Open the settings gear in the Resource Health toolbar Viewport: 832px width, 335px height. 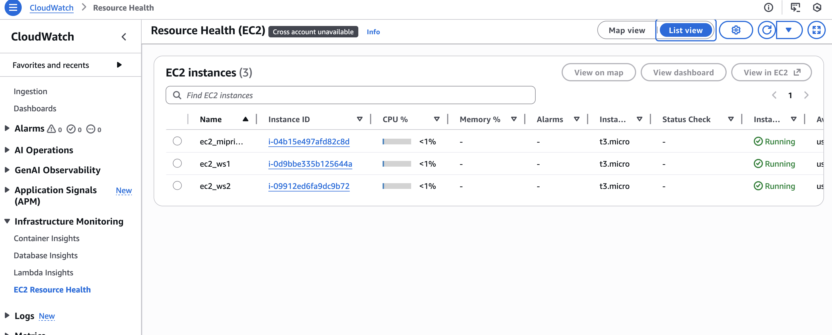pos(735,30)
